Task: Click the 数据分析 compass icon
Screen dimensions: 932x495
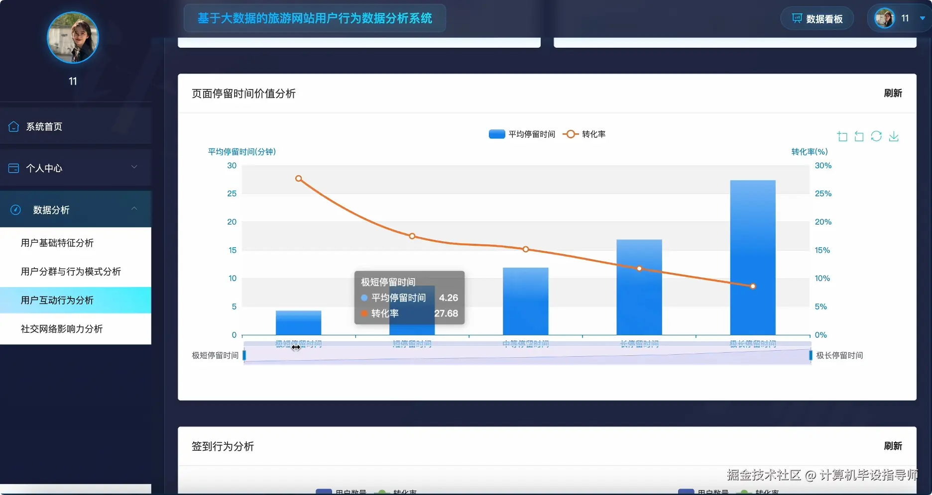Action: pyautogui.click(x=15, y=209)
